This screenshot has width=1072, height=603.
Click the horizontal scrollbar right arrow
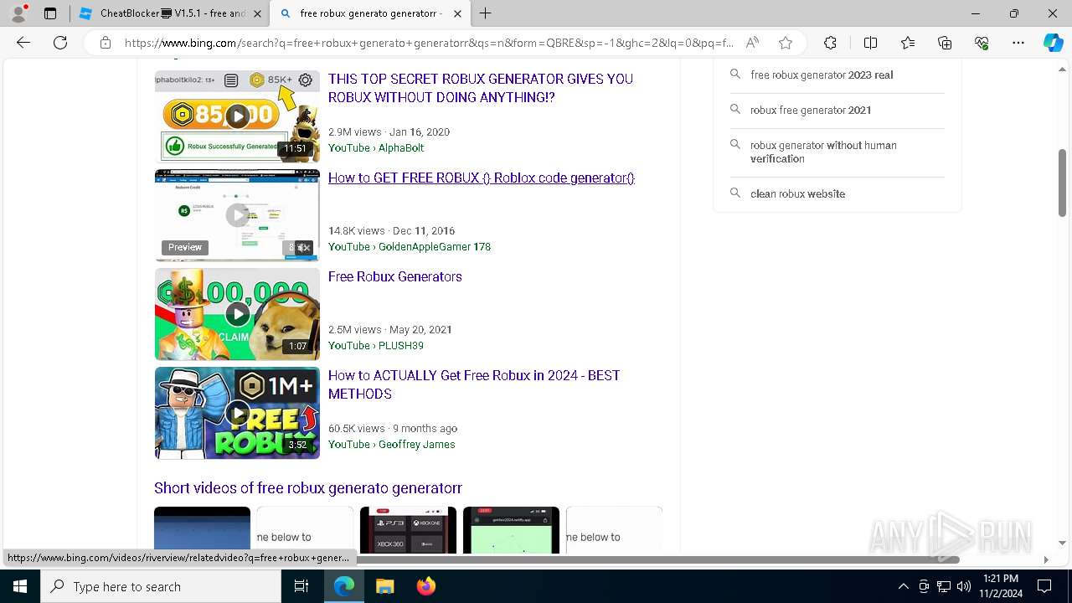[1045, 559]
